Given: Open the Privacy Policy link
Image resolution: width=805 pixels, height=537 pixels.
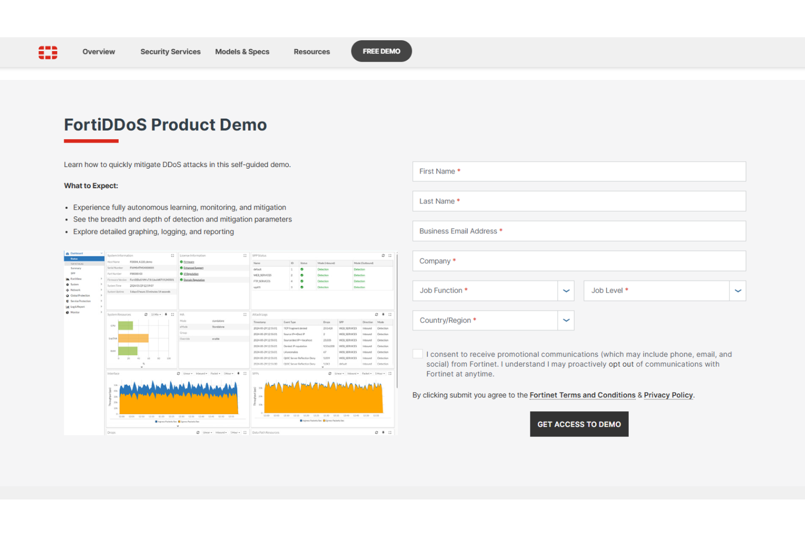Looking at the screenshot, I should 668,395.
